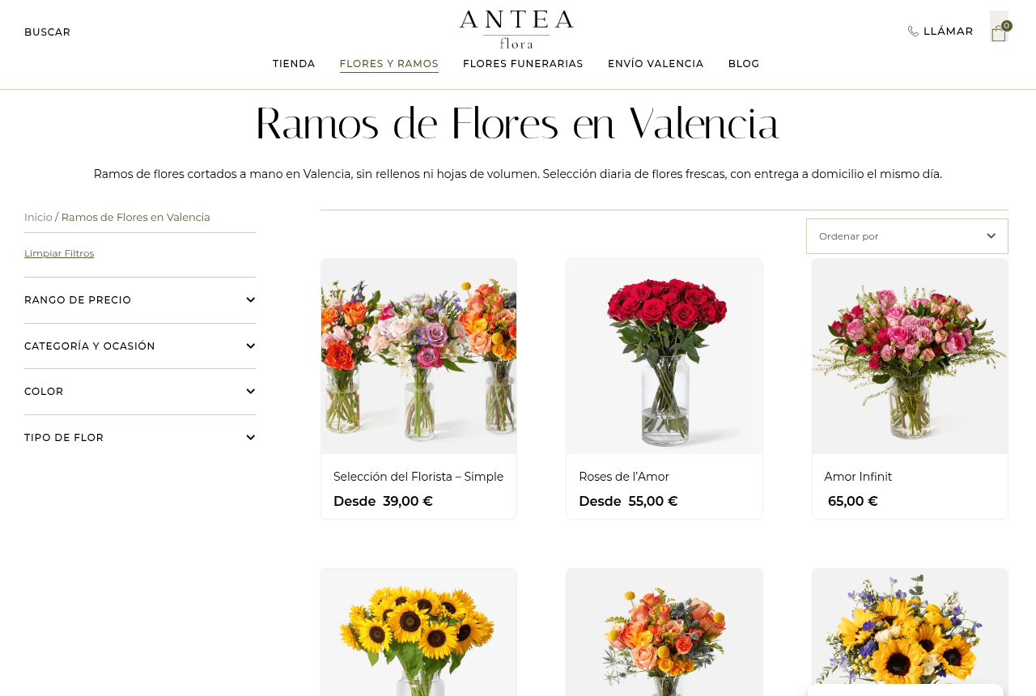Expand the Tipo de Flor filter
Viewport: 1036px width, 696px height.
(140, 438)
